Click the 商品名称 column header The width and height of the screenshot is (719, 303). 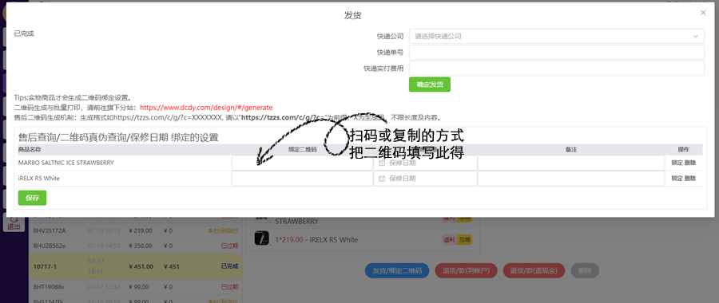coord(30,149)
